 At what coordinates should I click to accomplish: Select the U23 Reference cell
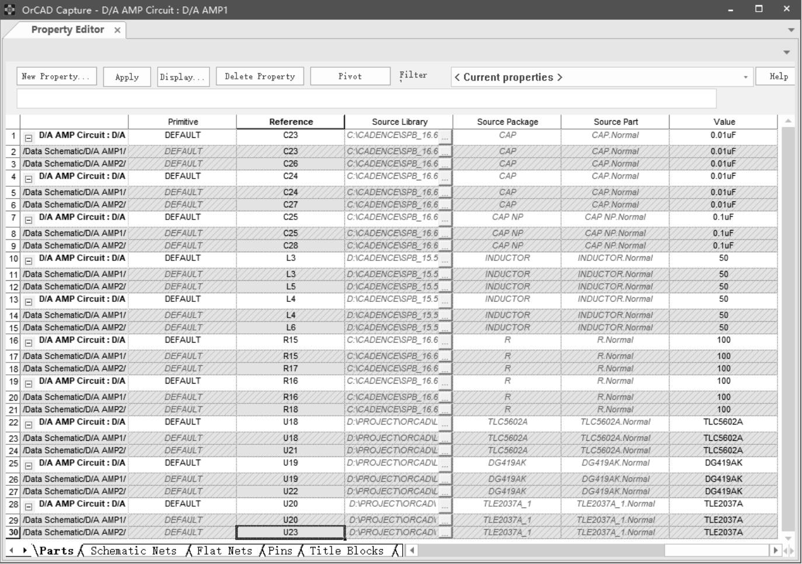click(291, 532)
